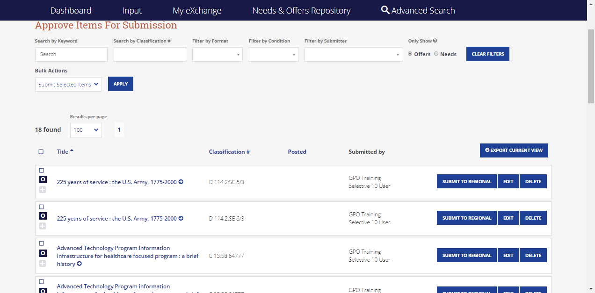This screenshot has width=595, height=293.
Task: Open Needs & Offers Repository
Action: point(301,10)
